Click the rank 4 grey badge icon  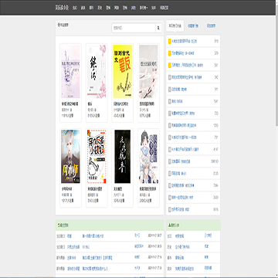pos(170,77)
